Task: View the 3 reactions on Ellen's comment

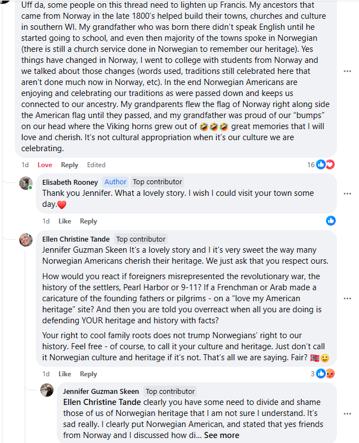Action: pyautogui.click(x=323, y=373)
